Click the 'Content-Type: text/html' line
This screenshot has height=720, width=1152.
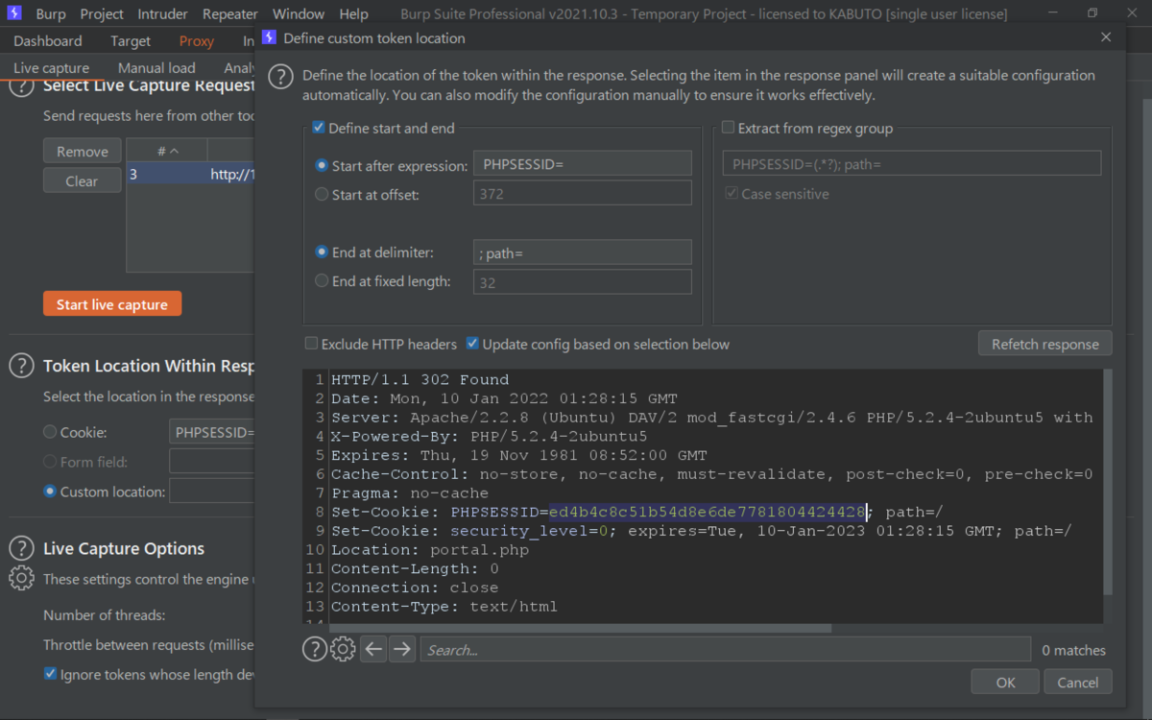pyautogui.click(x=444, y=607)
